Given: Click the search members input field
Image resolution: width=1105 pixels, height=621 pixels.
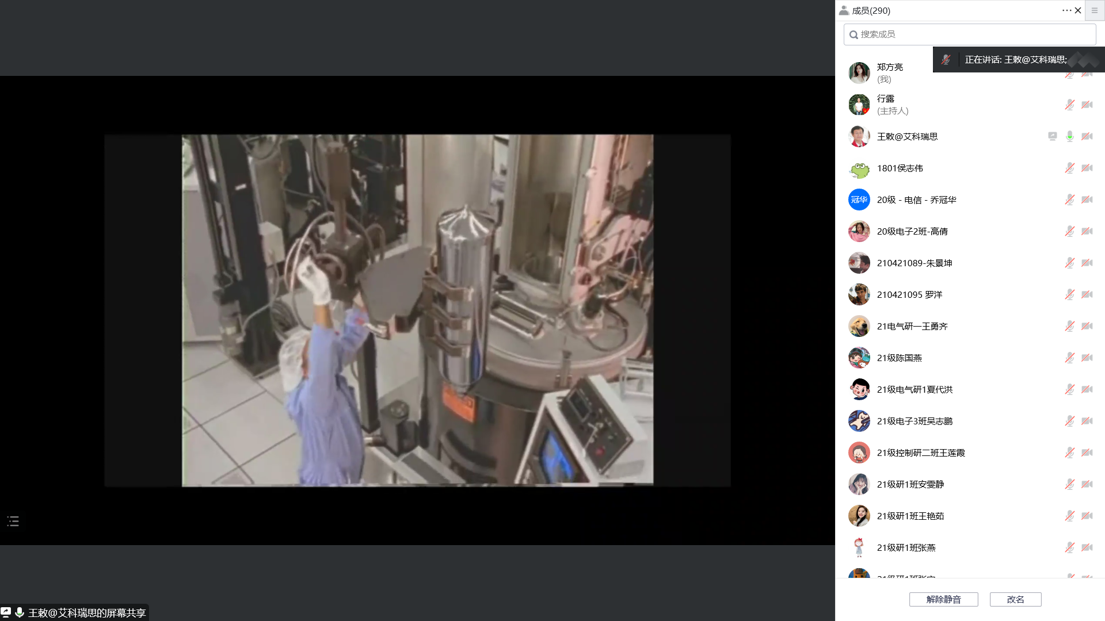Looking at the screenshot, I should [970, 34].
